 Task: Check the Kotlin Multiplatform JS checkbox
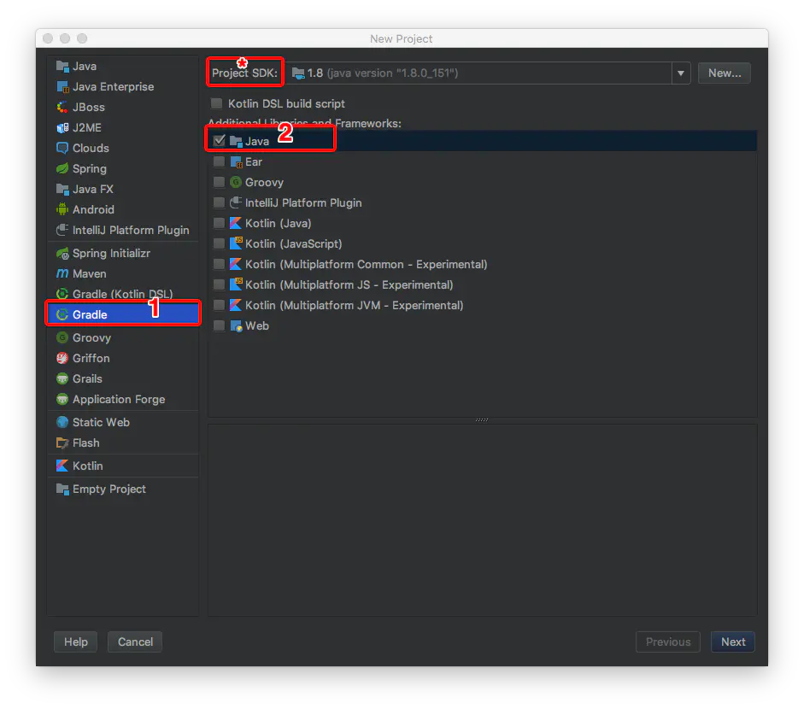pos(220,285)
